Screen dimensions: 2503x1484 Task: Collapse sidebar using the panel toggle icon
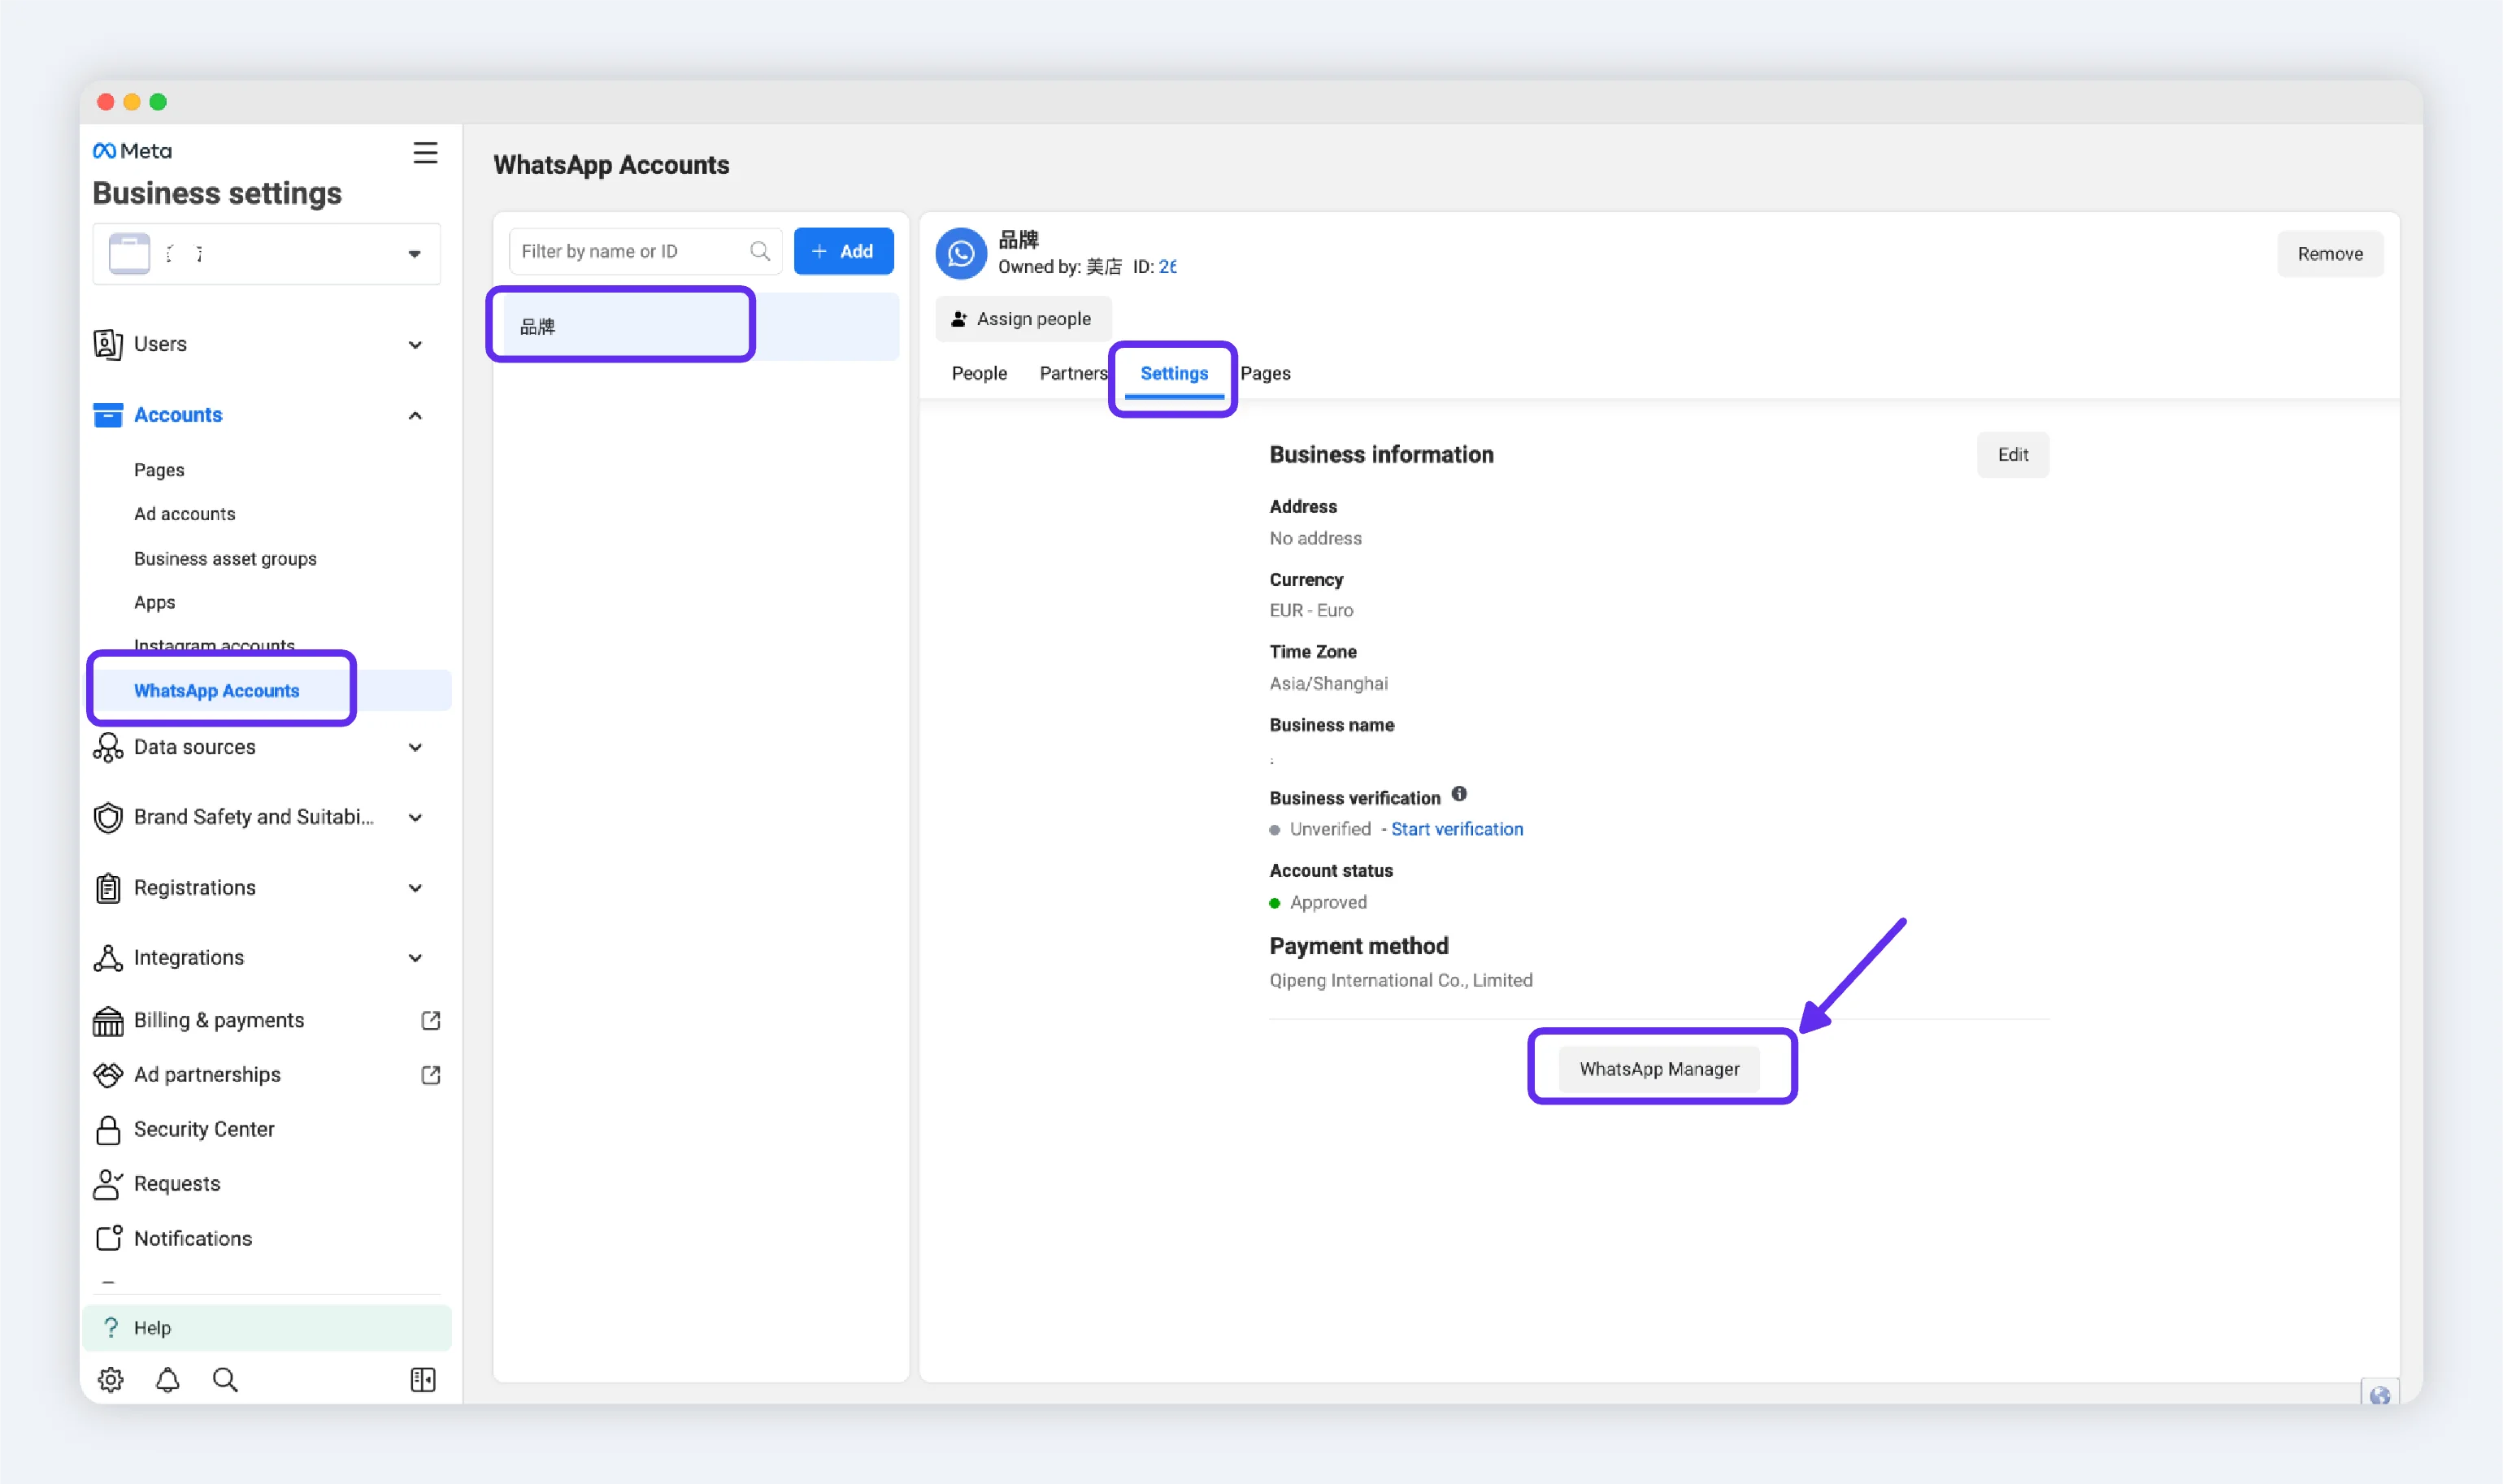tap(423, 1380)
